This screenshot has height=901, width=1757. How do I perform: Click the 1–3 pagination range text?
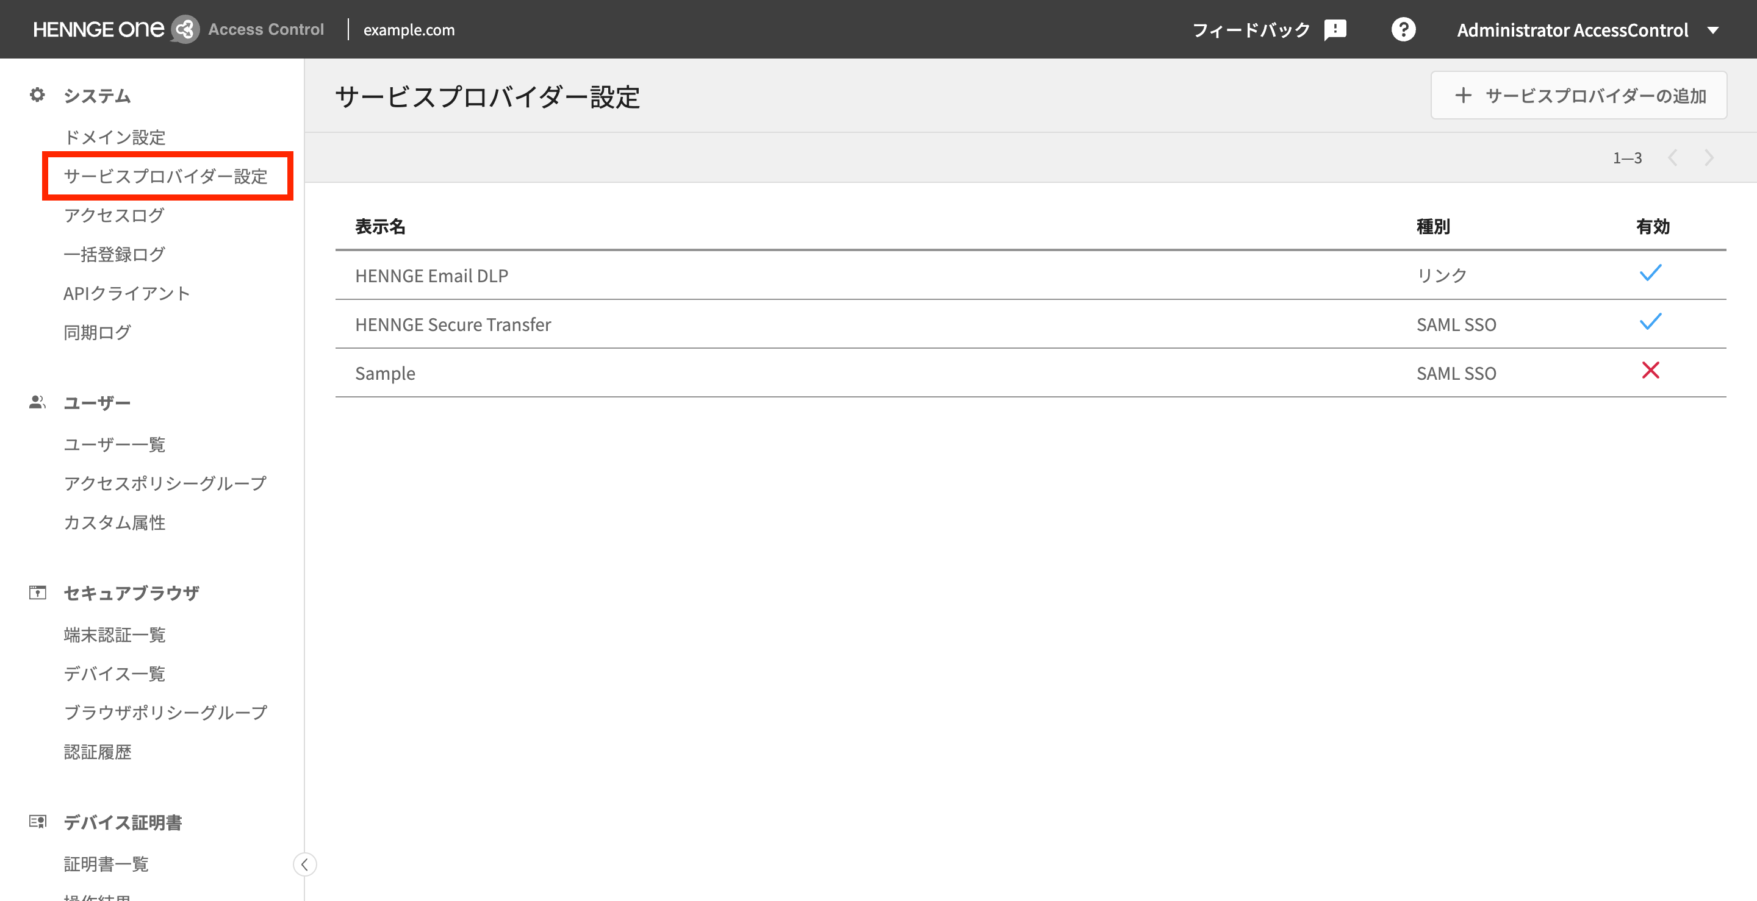pyautogui.click(x=1626, y=158)
